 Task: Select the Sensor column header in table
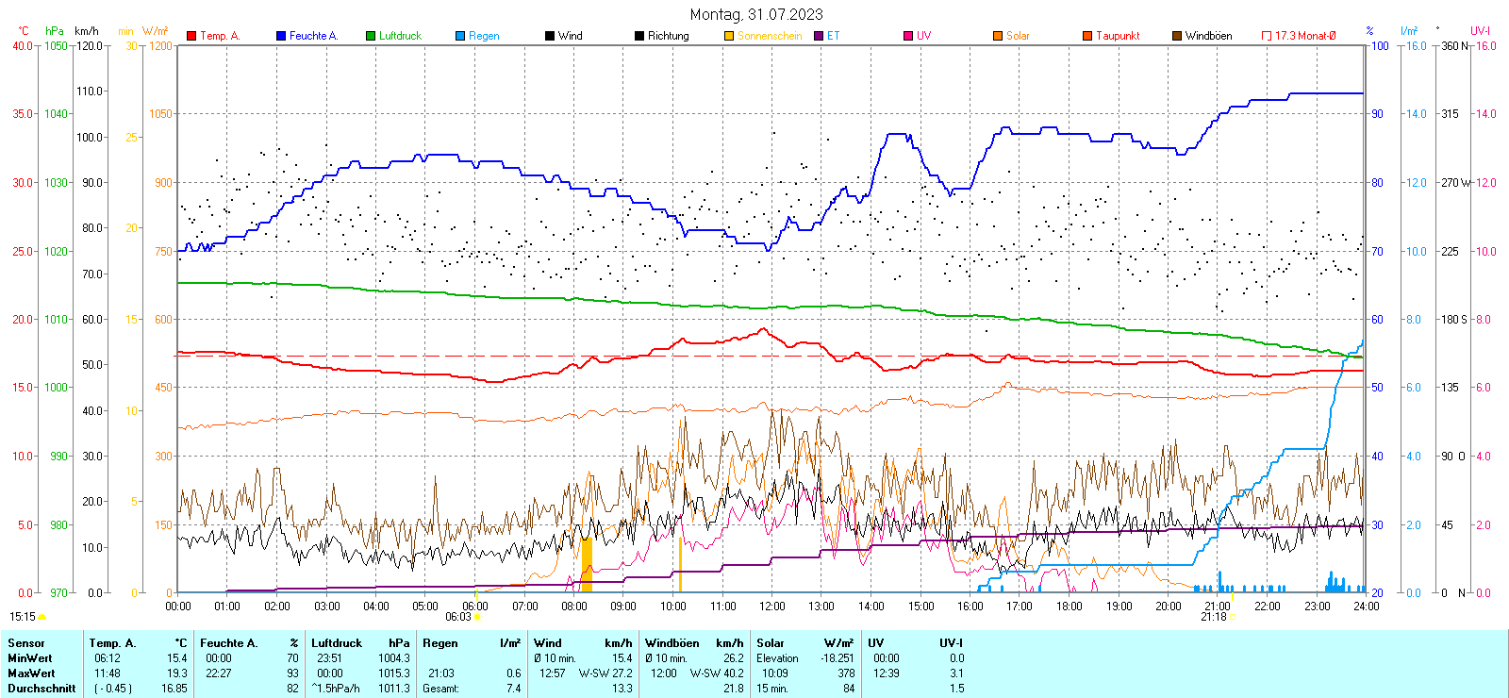coord(26,643)
